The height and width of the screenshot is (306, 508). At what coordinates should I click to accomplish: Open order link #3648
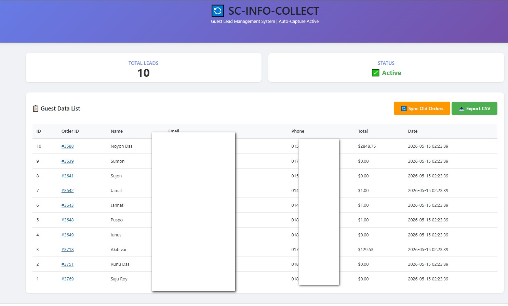tap(67, 220)
